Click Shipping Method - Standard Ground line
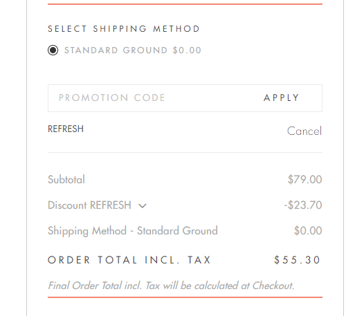 click(x=133, y=231)
